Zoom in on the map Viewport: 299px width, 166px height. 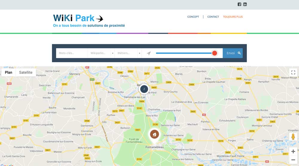coord(293,152)
